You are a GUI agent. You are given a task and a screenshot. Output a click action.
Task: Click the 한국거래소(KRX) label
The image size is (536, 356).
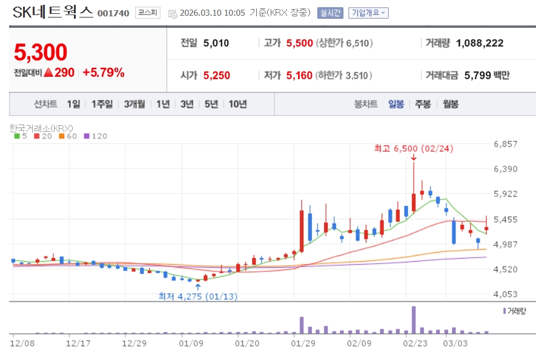point(41,128)
